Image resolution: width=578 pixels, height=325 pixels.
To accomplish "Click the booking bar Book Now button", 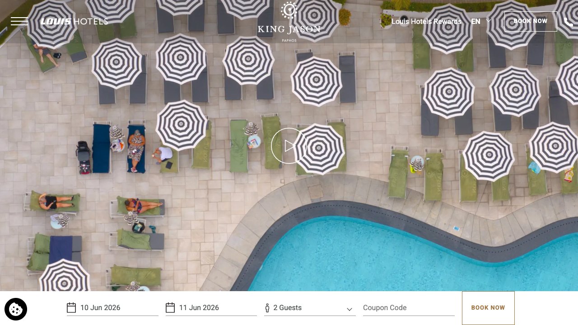I will coord(488,308).
